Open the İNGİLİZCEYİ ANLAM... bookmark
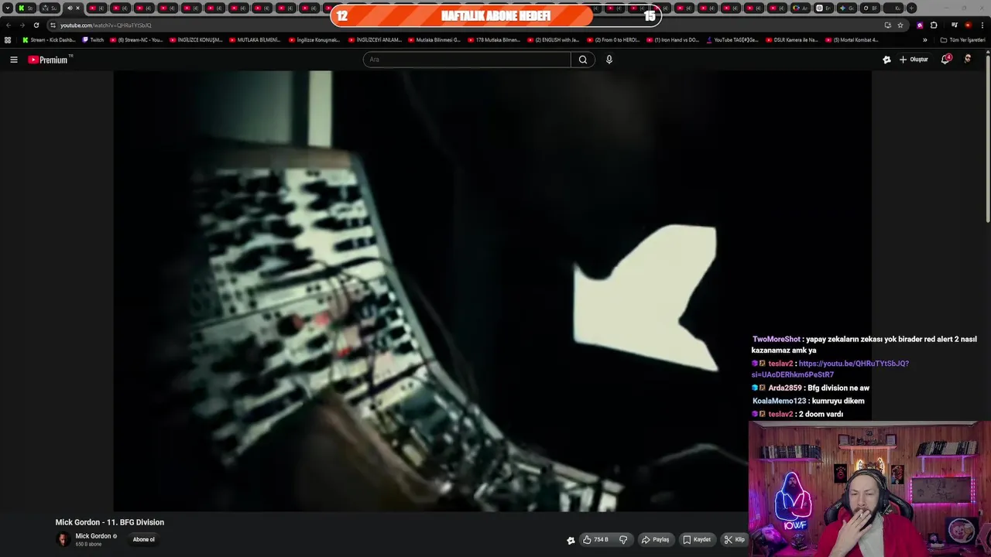The width and height of the screenshot is (991, 557). [x=374, y=39]
